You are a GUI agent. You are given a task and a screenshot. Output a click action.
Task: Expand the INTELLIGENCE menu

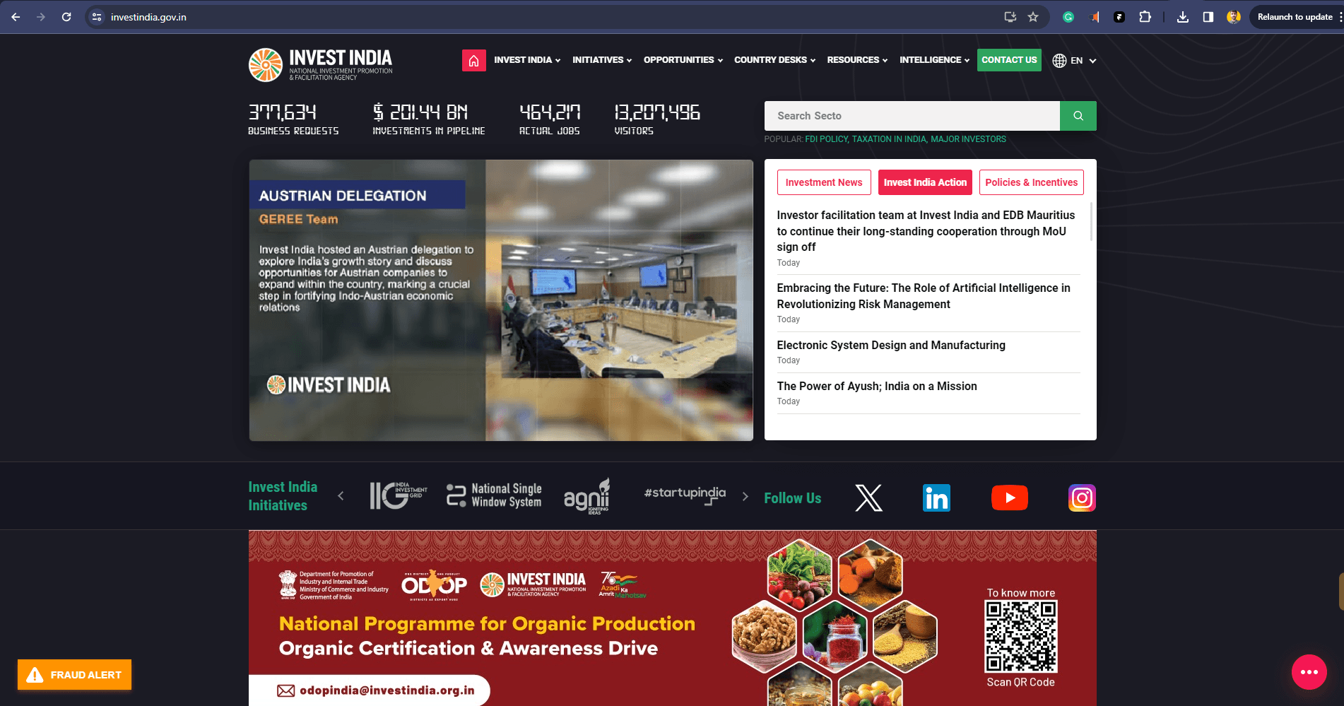click(x=934, y=60)
